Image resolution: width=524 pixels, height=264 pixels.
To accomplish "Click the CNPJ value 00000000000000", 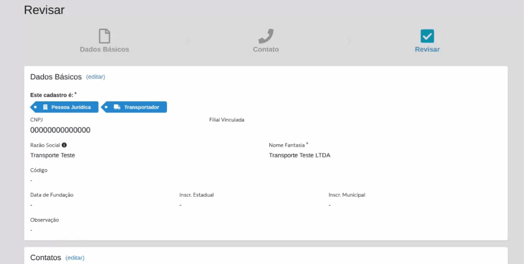I will click(x=60, y=130).
